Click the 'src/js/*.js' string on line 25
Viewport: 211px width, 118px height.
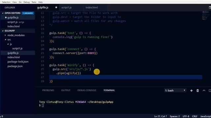tap(78, 69)
